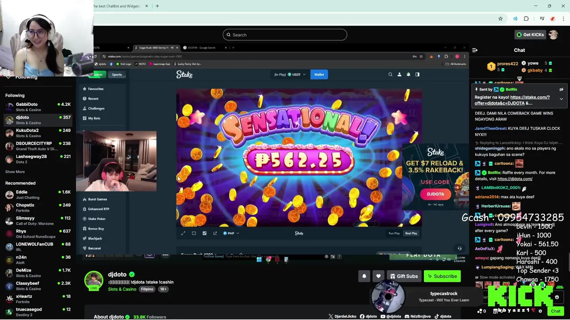Open My Bets in Stake sidebar
The image size is (570, 320).
tap(92, 118)
